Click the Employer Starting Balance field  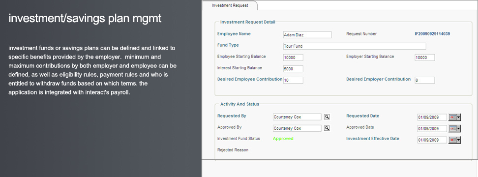pos(425,58)
